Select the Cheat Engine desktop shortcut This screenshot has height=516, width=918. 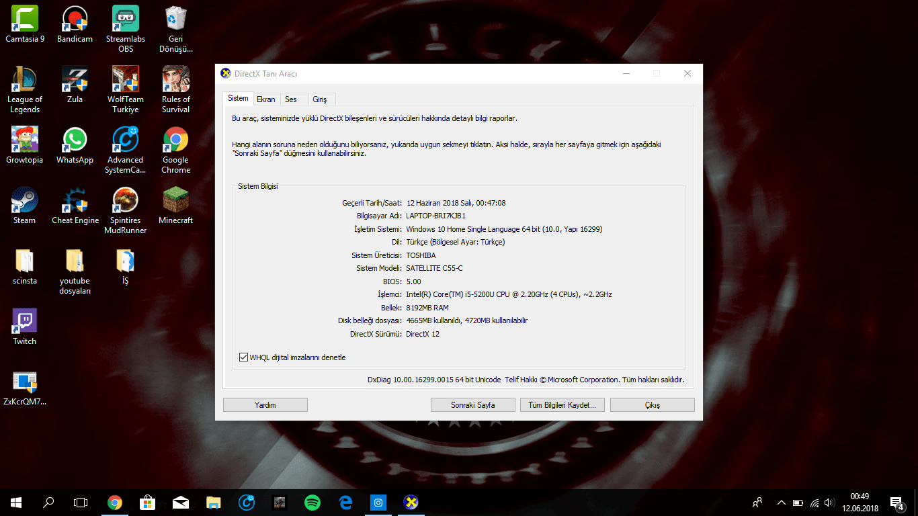coord(75,206)
